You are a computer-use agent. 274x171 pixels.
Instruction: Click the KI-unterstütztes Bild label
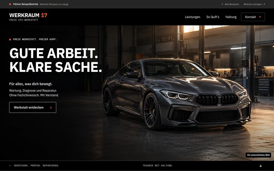click(258, 155)
